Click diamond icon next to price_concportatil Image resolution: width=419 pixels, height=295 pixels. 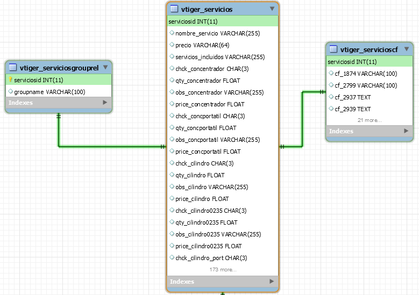click(172, 151)
